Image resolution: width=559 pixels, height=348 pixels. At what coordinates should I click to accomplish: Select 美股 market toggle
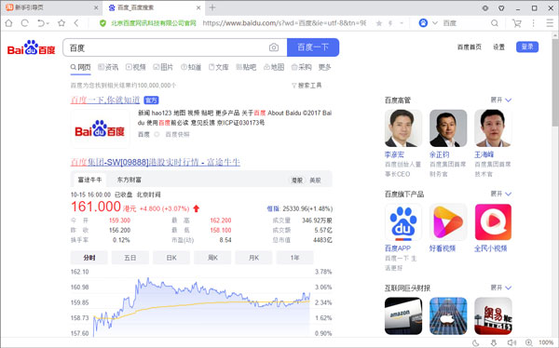(315, 181)
